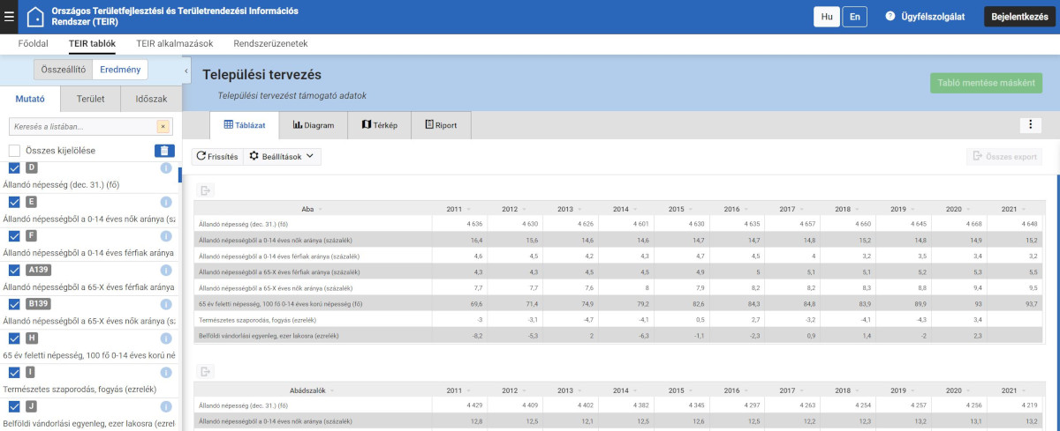
Task: Click the list search input field
Action: coord(81,127)
